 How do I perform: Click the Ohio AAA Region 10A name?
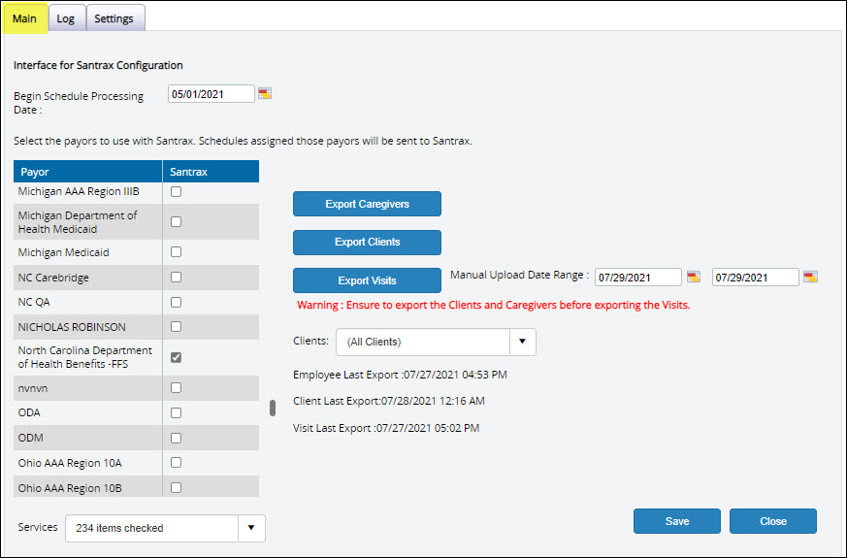coord(70,463)
